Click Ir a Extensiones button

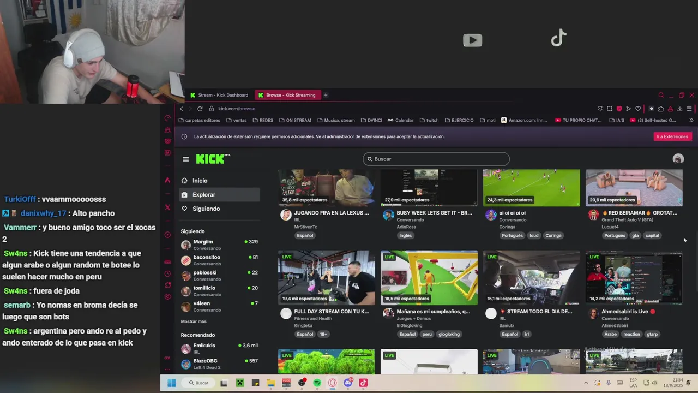672,136
